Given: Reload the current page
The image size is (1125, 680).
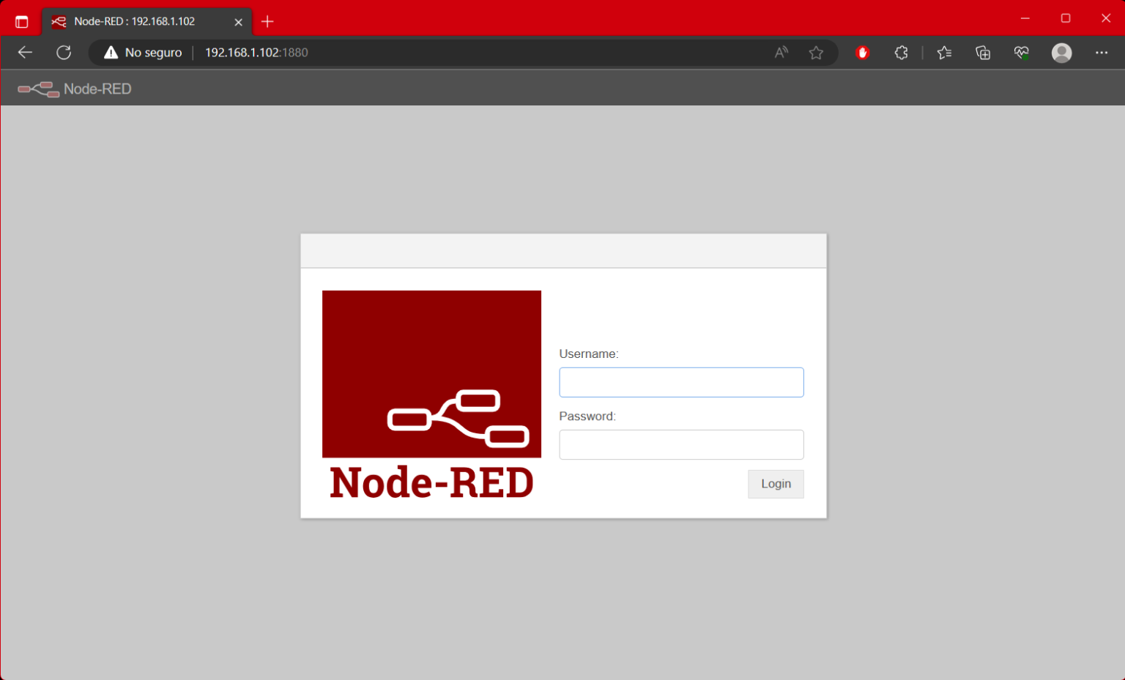Looking at the screenshot, I should pyautogui.click(x=64, y=52).
